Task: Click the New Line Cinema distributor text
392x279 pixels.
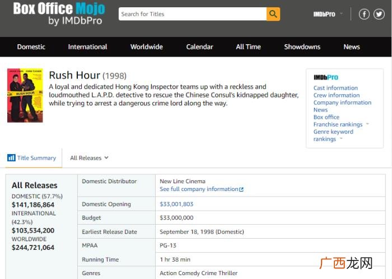Action: coord(183,182)
